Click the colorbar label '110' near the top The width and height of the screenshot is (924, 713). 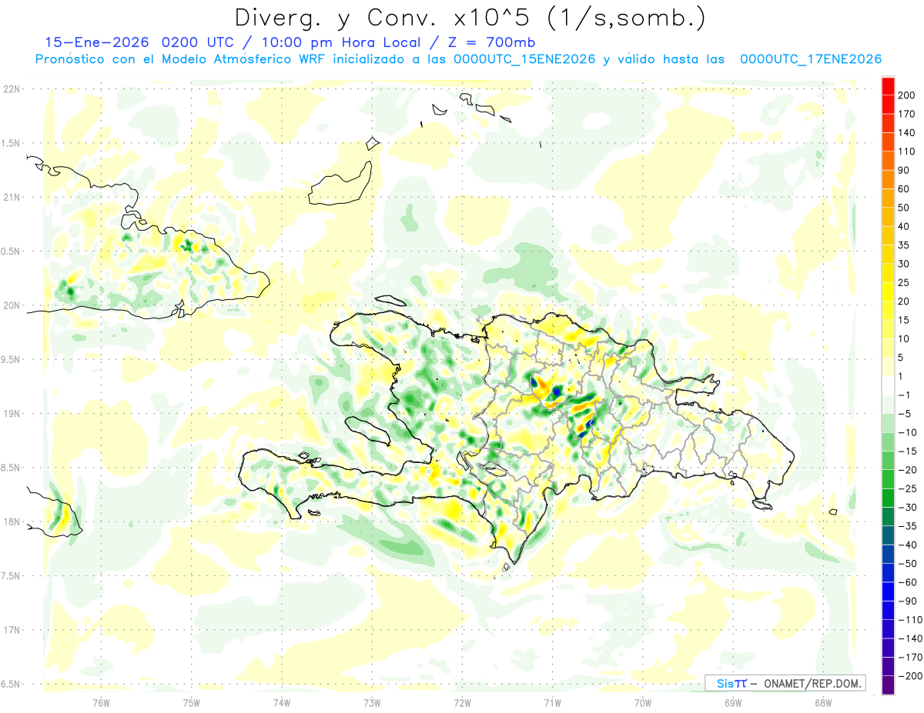pos(907,152)
